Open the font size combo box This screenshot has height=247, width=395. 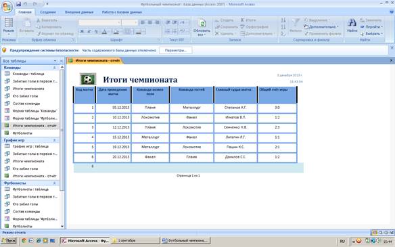pyautogui.click(x=129, y=22)
